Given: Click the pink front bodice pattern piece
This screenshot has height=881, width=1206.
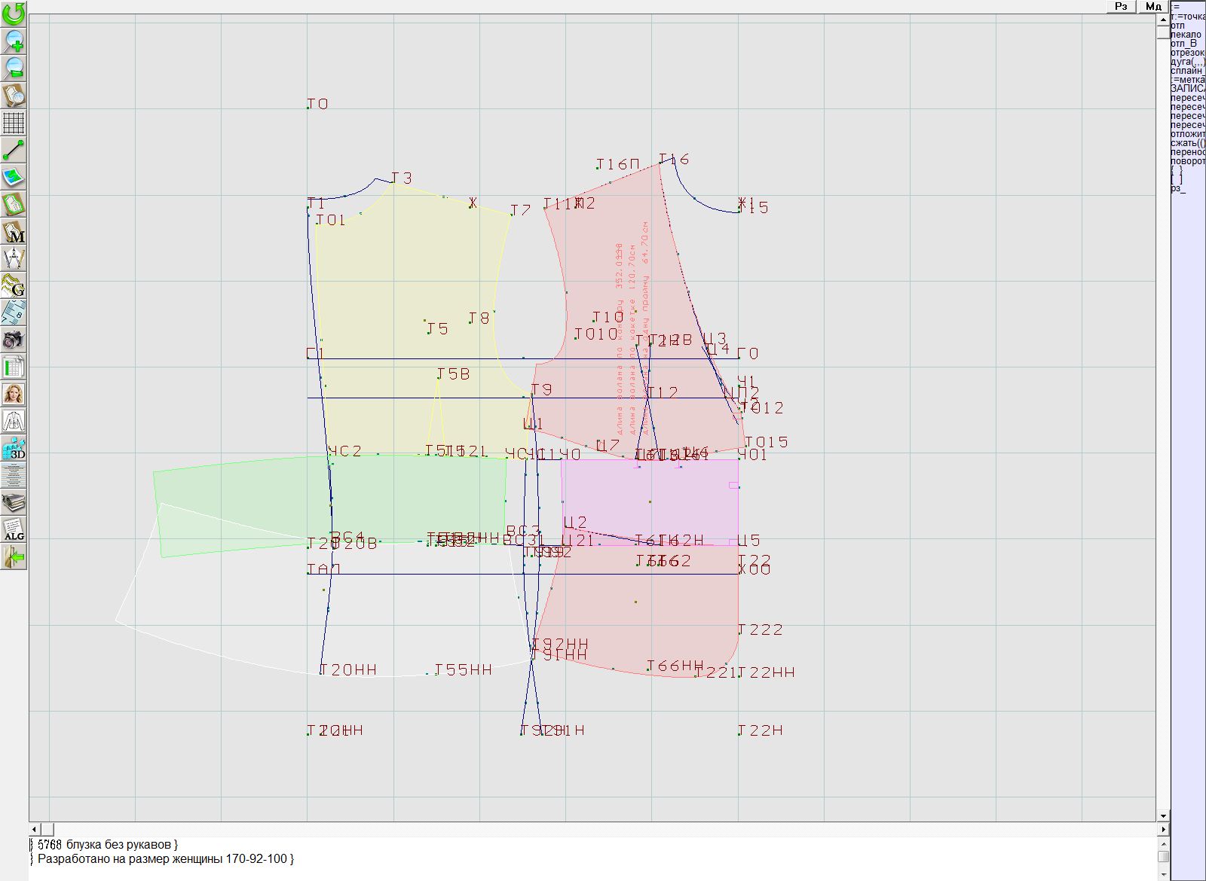Looking at the screenshot, I should point(603,392).
